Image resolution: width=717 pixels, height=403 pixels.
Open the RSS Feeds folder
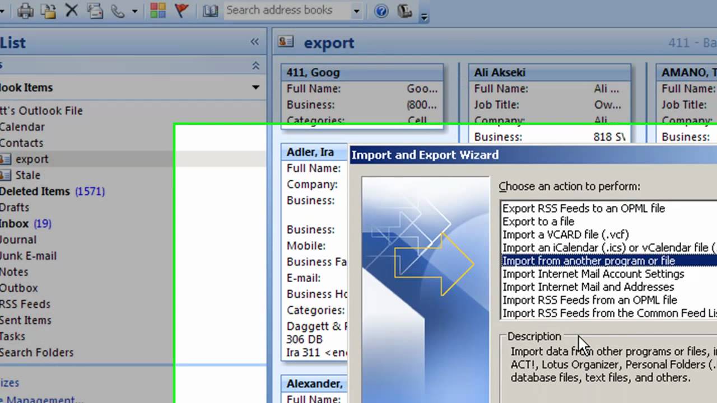coord(25,304)
